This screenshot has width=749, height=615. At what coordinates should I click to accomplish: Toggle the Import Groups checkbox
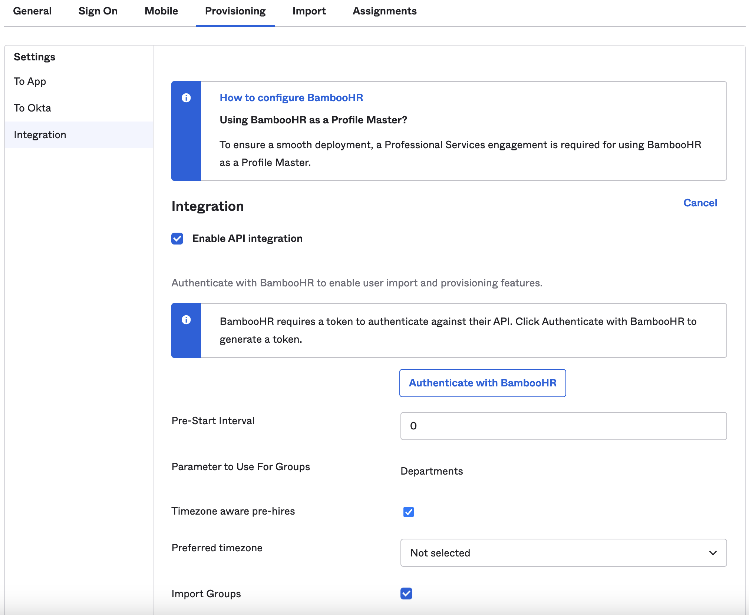pos(406,594)
